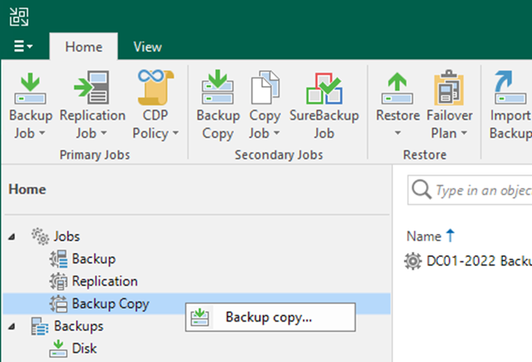Click the Backup node icon under Jobs
This screenshot has height=362, width=532.
coord(59,259)
